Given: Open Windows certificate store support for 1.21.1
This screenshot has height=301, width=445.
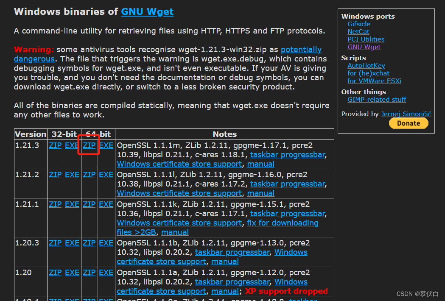Looking at the screenshot, I should 179,223.
